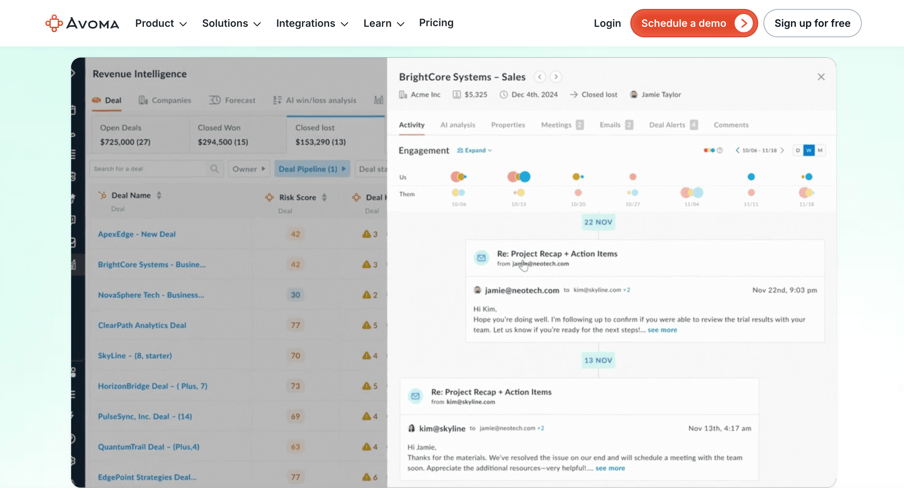Open QuantumTrail Deal – (Plus,4)
904x488 pixels.
pyautogui.click(x=149, y=447)
